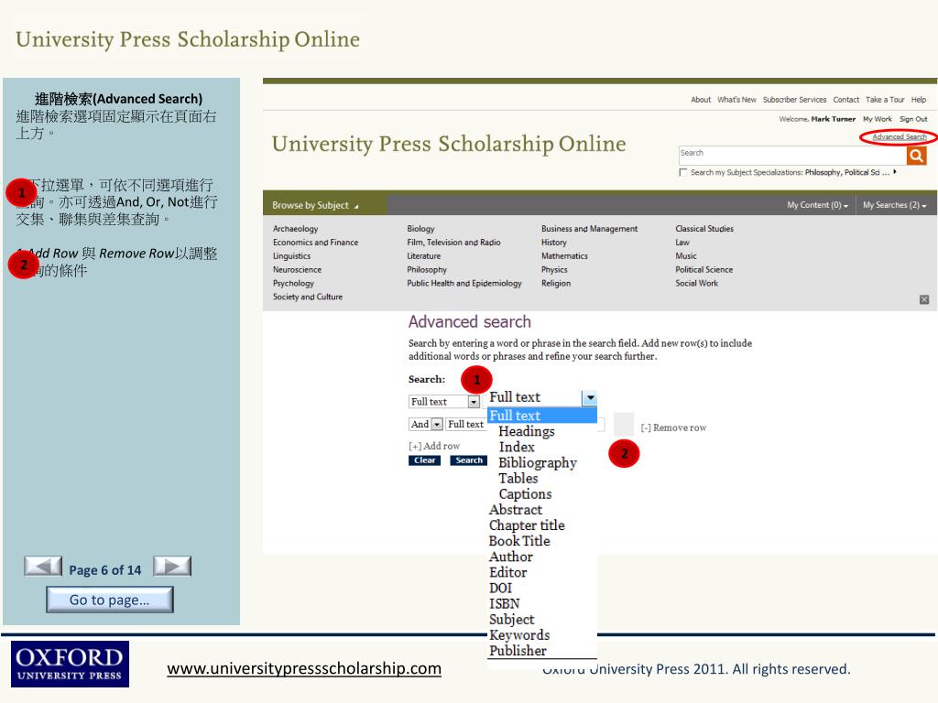Open My Work link
The image size is (938, 703).
877,119
